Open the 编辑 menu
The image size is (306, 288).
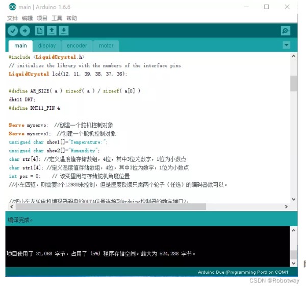[x=28, y=18]
